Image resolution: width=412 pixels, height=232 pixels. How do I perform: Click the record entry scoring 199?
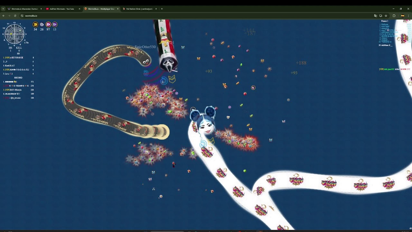(x=19, y=94)
